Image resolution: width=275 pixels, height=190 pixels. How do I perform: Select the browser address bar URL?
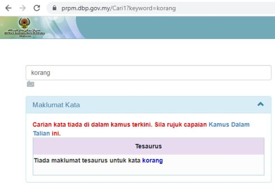(x=119, y=8)
